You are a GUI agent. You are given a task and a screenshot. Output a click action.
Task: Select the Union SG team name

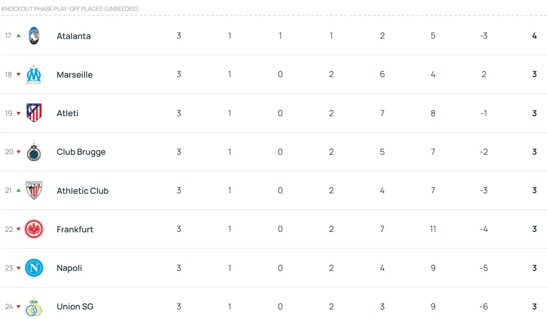click(x=75, y=307)
